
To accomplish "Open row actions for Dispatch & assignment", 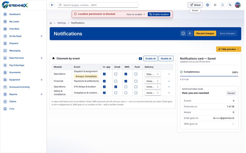I will 169,74.
